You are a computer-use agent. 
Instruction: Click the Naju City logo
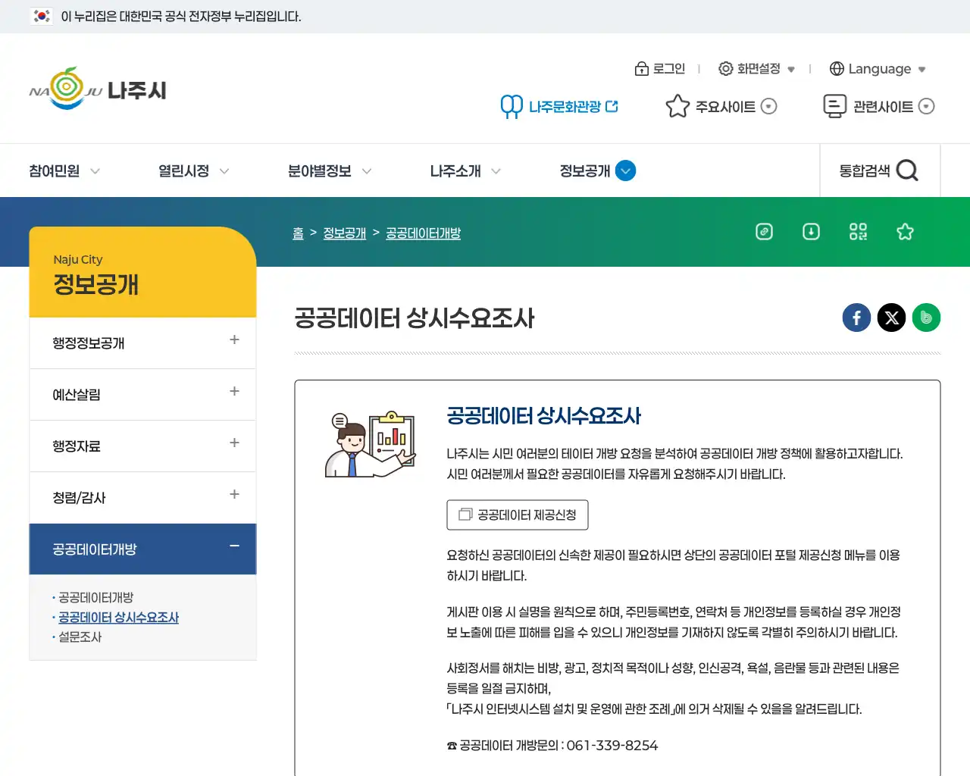pos(97,89)
